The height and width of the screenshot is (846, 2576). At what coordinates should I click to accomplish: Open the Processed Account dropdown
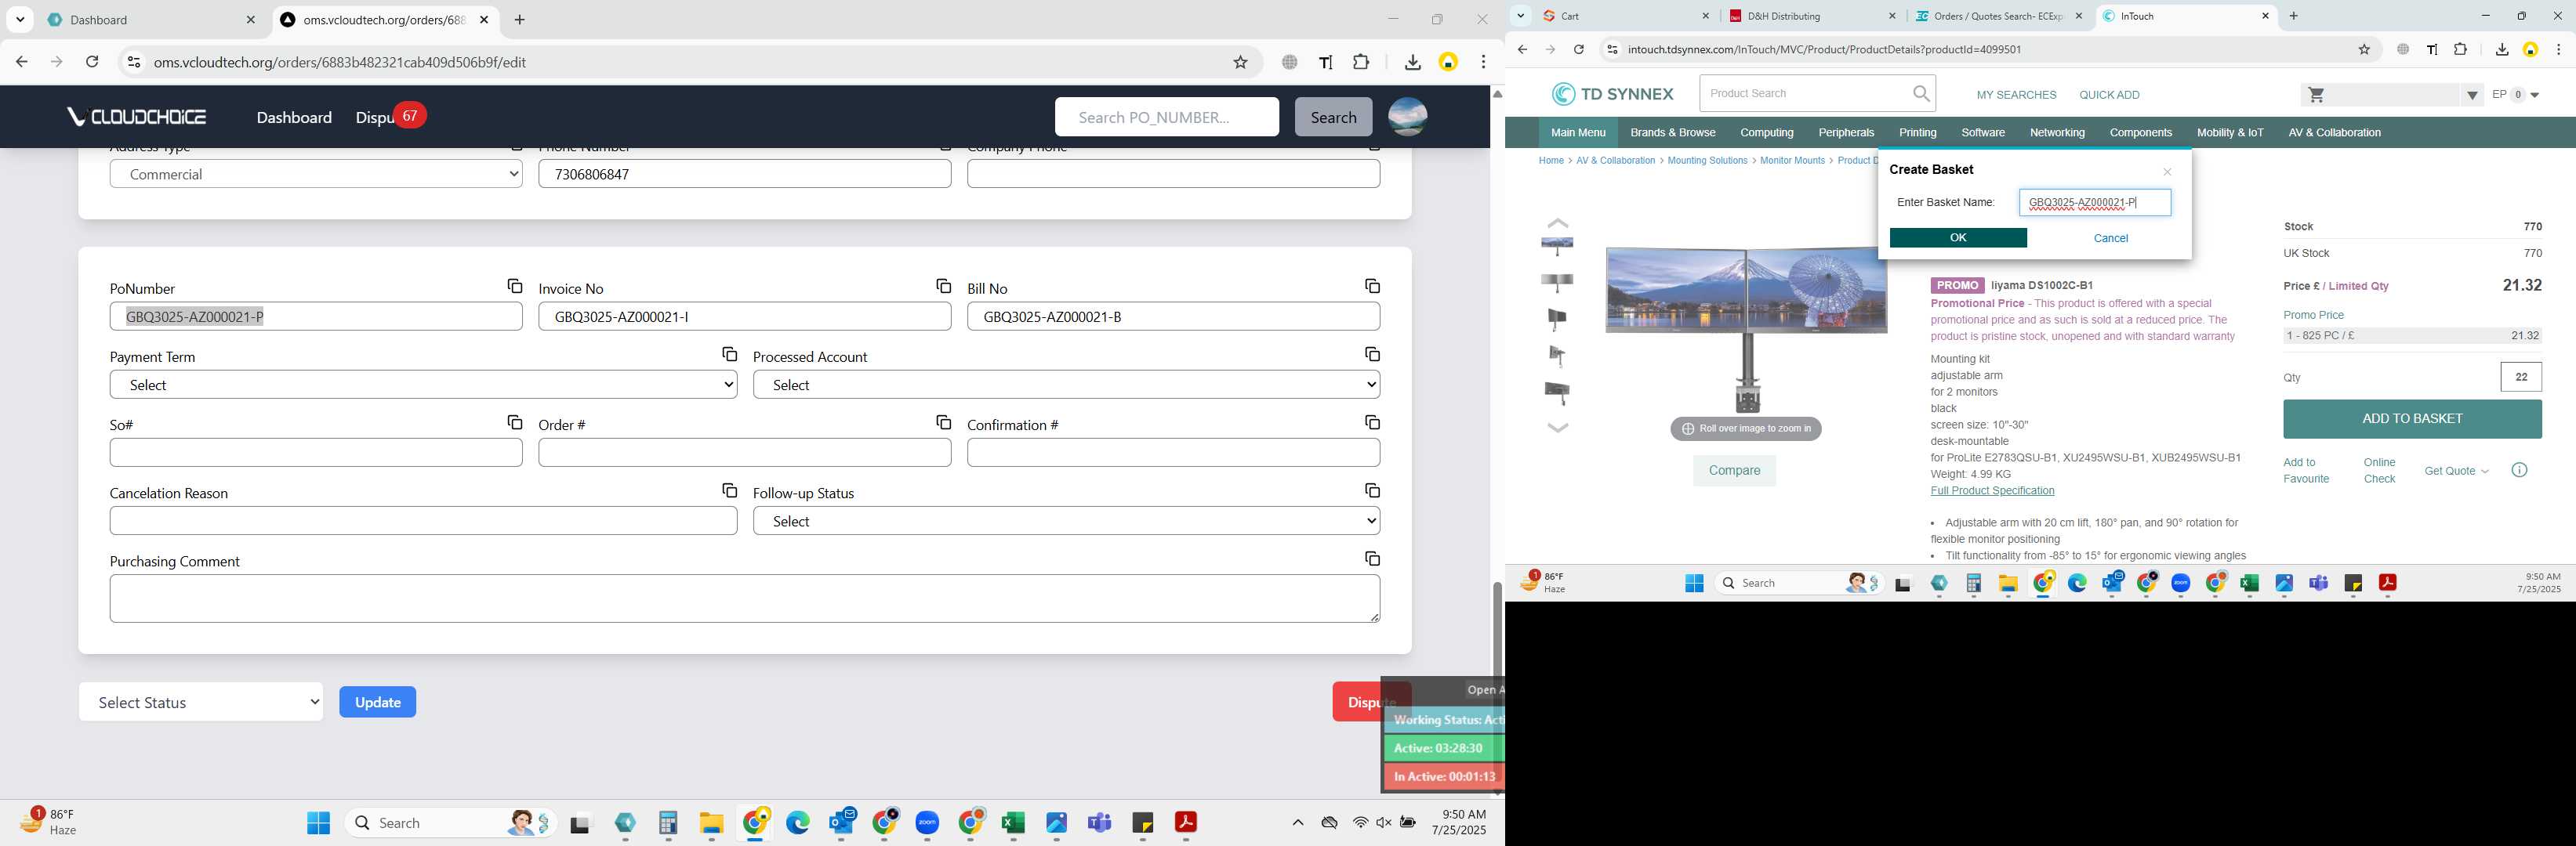click(x=1066, y=385)
